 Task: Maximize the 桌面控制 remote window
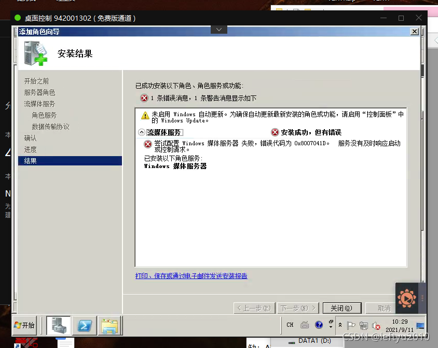(401, 18)
